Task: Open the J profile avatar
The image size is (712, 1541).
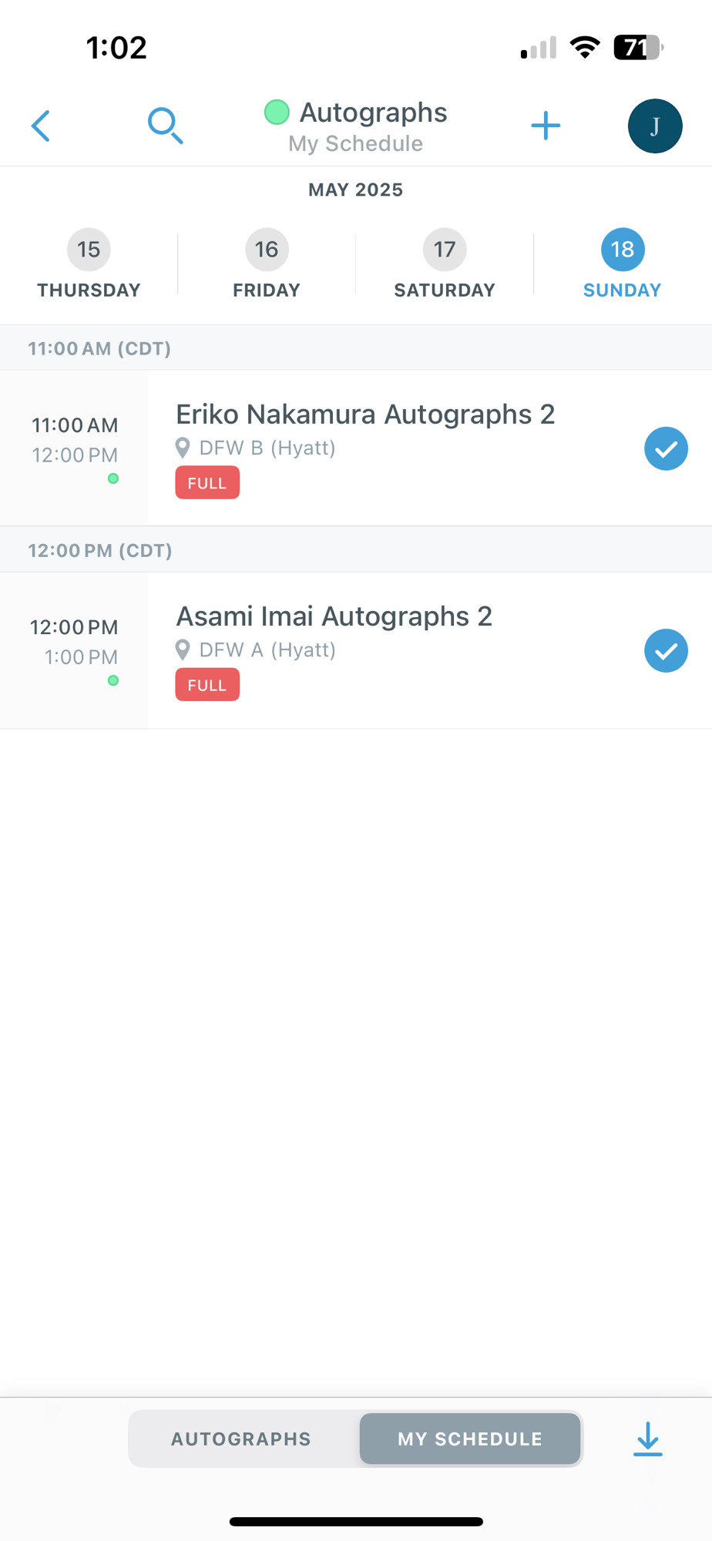Action: [x=655, y=126]
